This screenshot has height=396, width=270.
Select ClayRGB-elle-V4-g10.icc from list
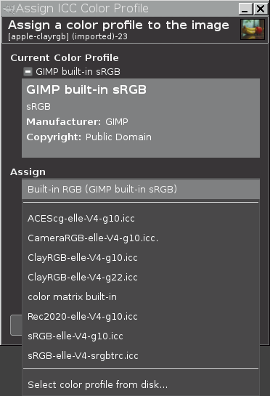[x=141, y=258]
